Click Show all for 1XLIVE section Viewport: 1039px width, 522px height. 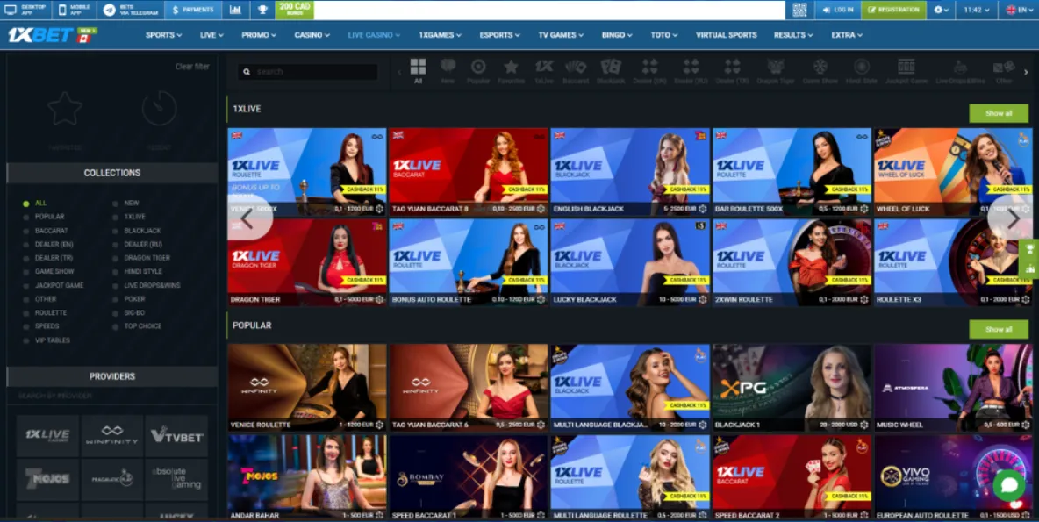coord(999,113)
